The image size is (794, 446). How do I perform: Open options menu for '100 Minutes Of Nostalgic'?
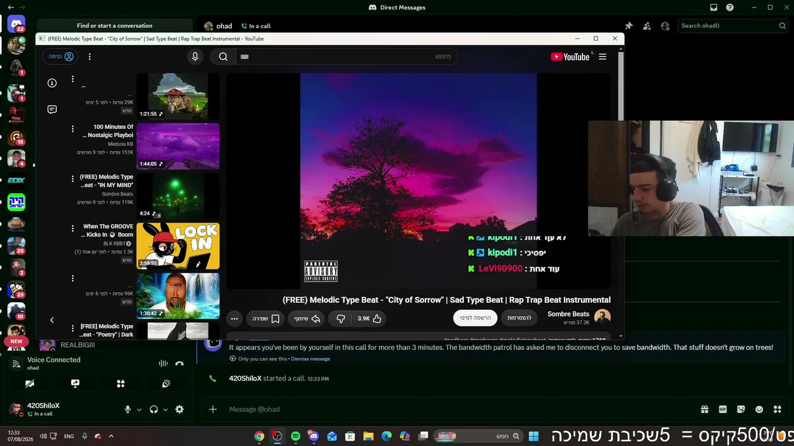73,129
